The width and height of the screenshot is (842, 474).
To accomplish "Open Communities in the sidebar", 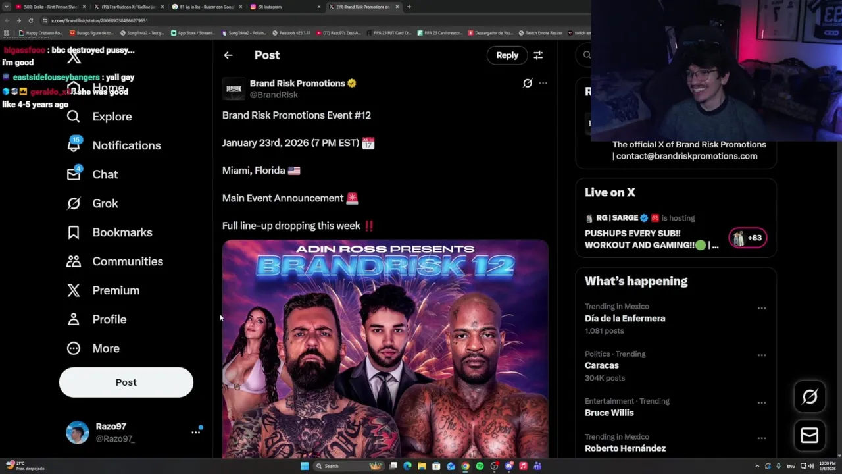I will [x=114, y=261].
